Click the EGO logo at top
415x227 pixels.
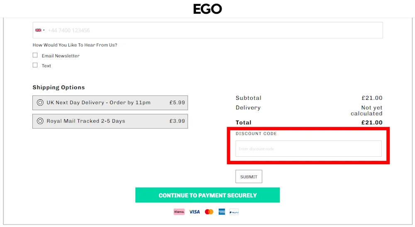click(x=207, y=9)
